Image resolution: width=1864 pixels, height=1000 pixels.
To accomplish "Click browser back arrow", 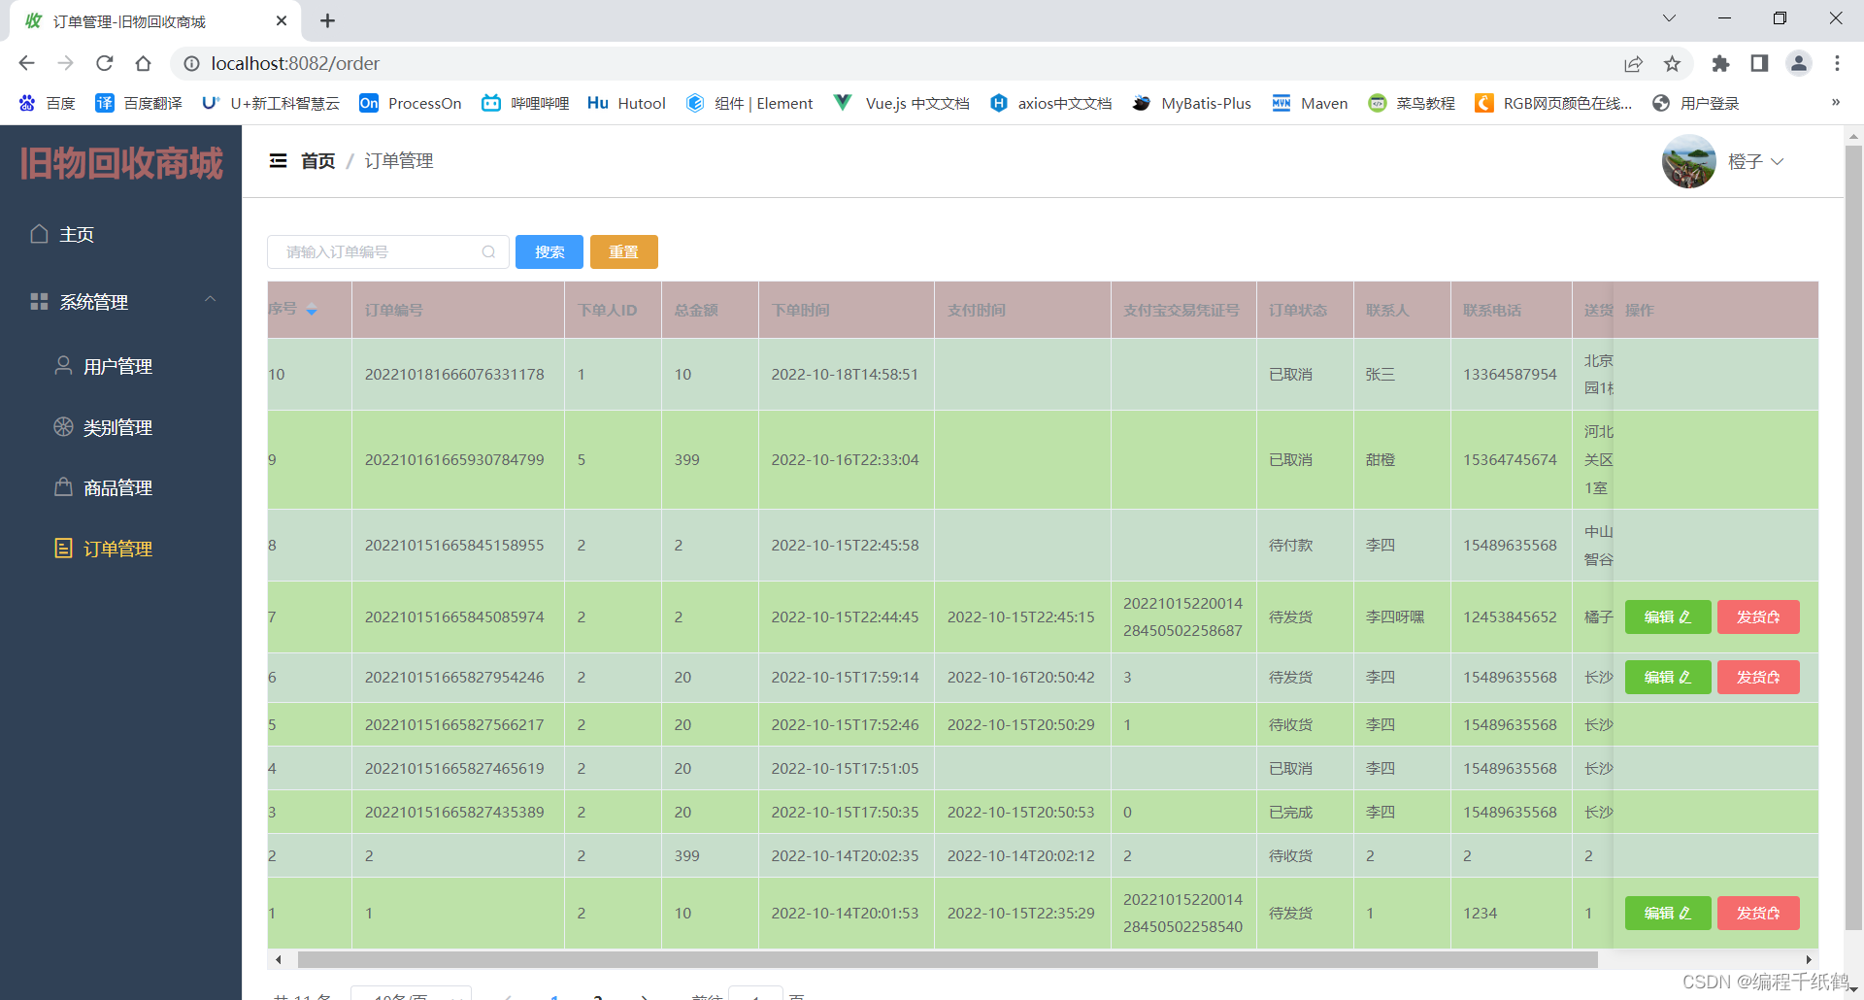I will [x=26, y=63].
